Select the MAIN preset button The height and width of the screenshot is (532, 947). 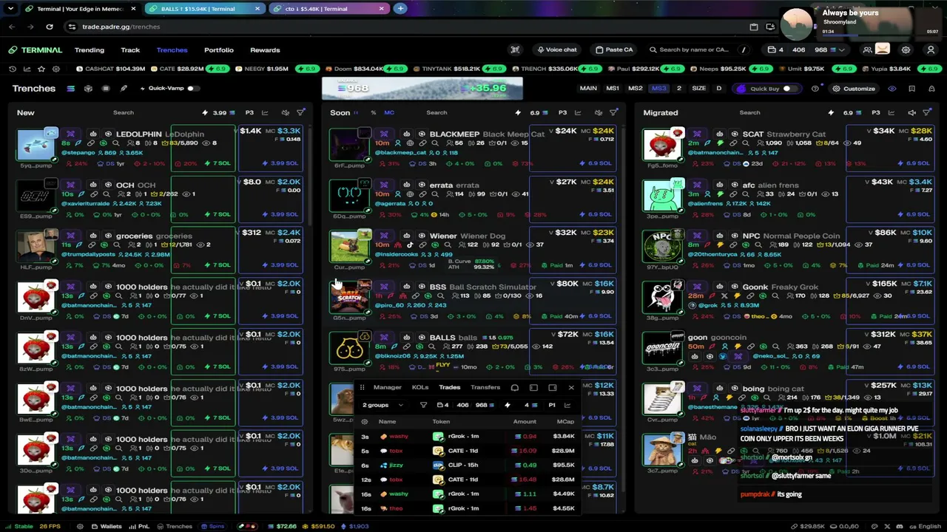[588, 89]
